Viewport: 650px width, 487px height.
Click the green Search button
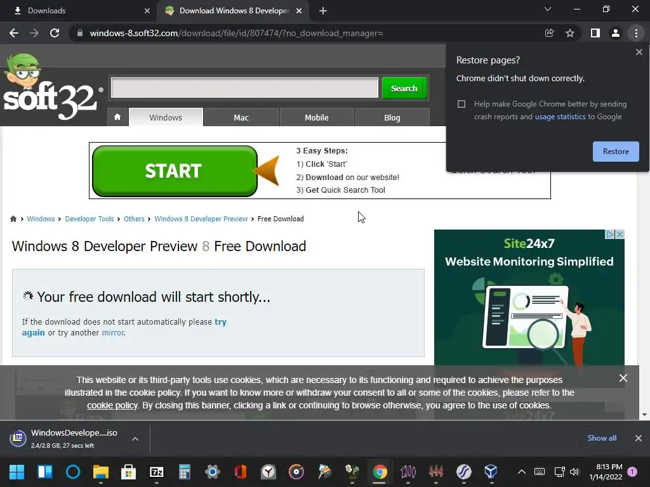[404, 88]
